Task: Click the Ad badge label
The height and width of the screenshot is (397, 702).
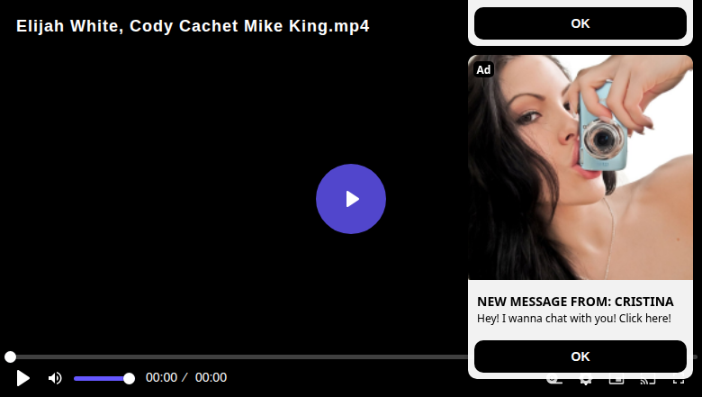Action: coord(483,70)
